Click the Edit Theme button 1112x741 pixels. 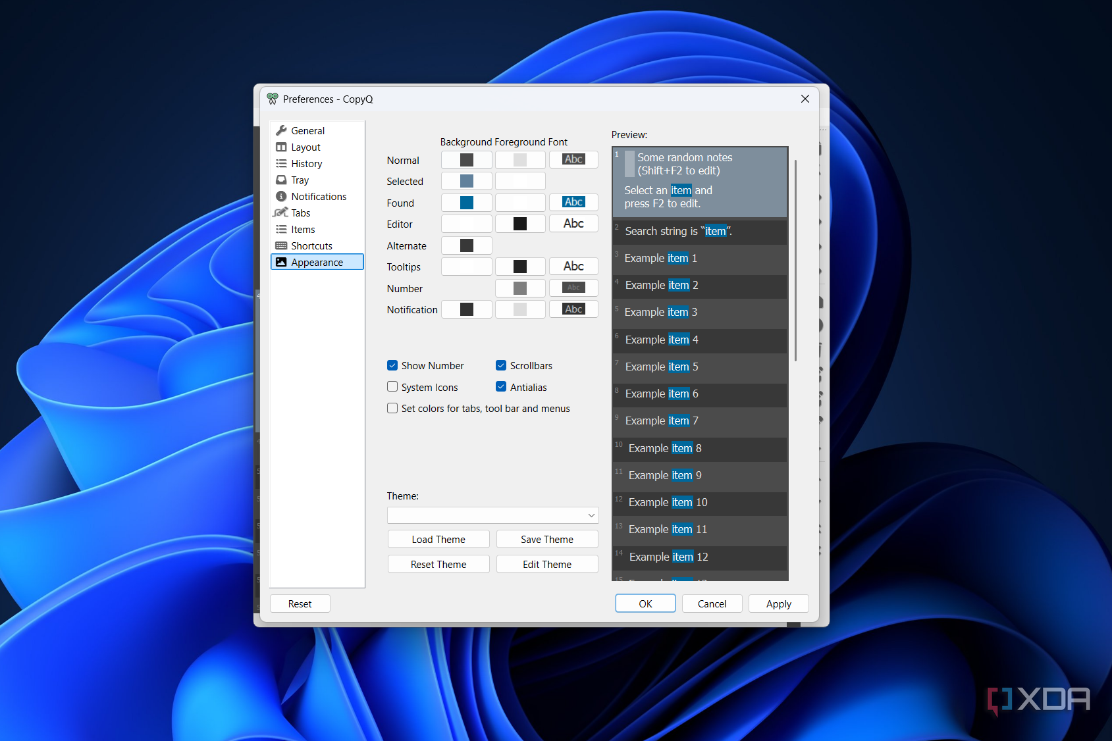pyautogui.click(x=547, y=564)
